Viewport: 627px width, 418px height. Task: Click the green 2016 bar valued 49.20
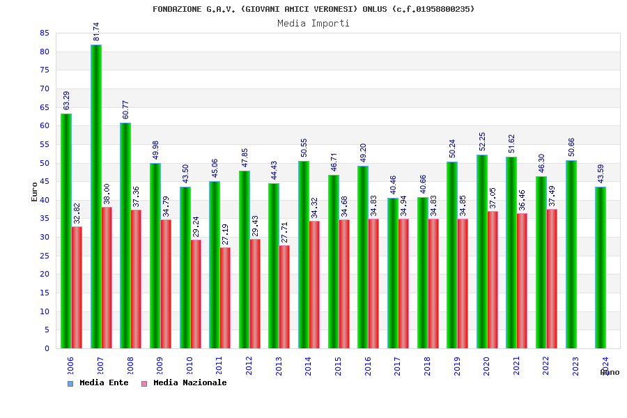tap(363, 257)
